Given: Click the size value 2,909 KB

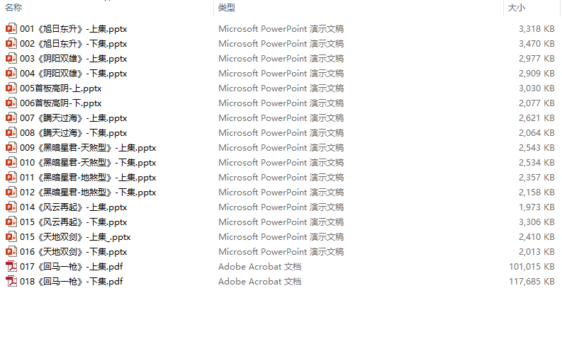Looking at the screenshot, I should 536,74.
